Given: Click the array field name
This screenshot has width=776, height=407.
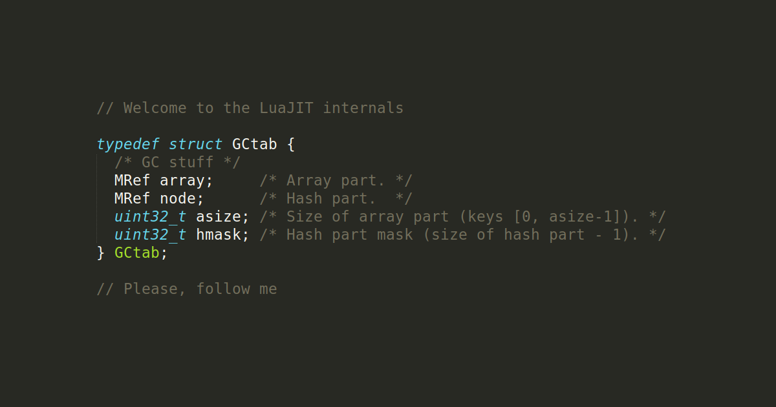Looking at the screenshot, I should 186,180.
